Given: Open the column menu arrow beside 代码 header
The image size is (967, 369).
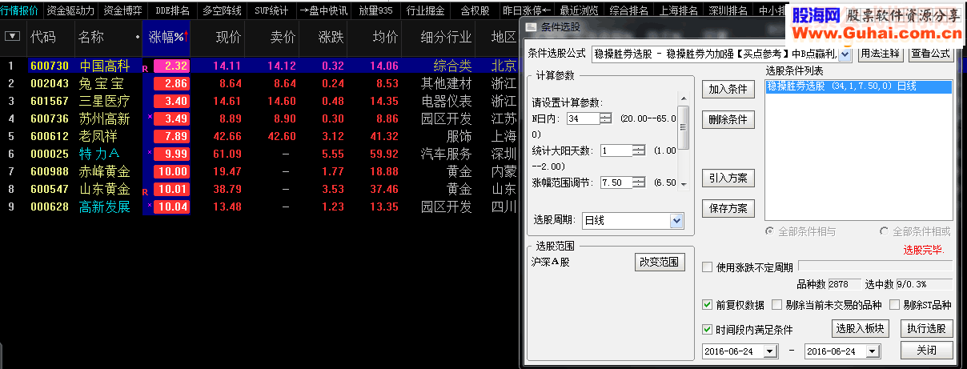Looking at the screenshot, I should (x=12, y=37).
